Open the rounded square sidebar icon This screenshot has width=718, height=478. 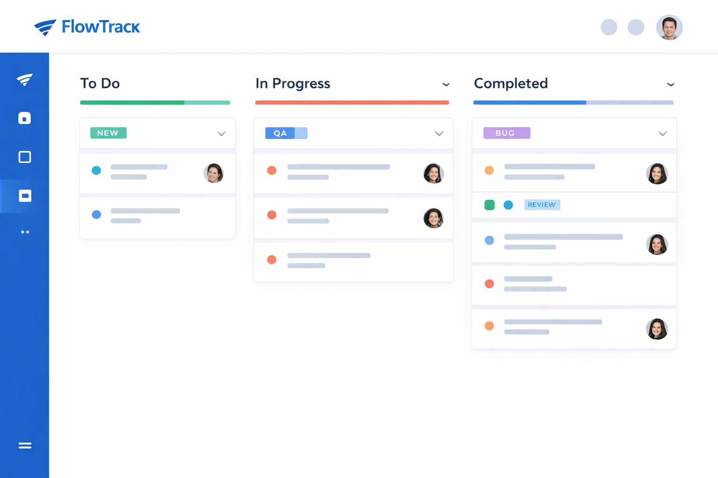click(25, 118)
